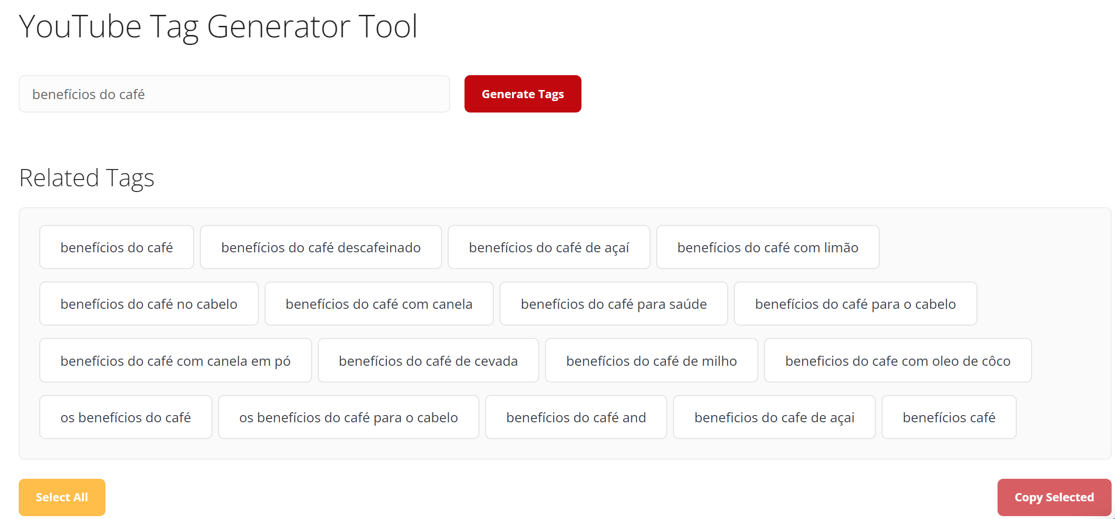
Task: Click the Select All button
Action: (x=62, y=497)
